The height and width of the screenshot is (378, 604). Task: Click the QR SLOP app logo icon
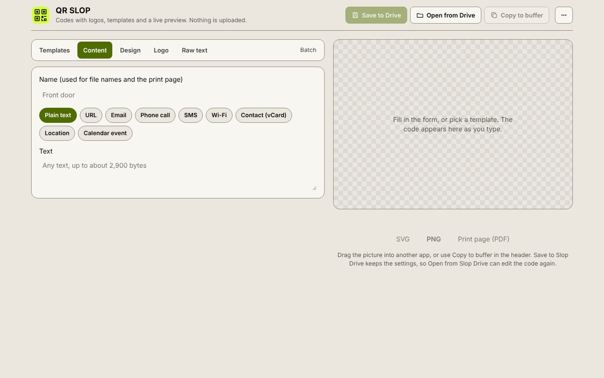[41, 15]
